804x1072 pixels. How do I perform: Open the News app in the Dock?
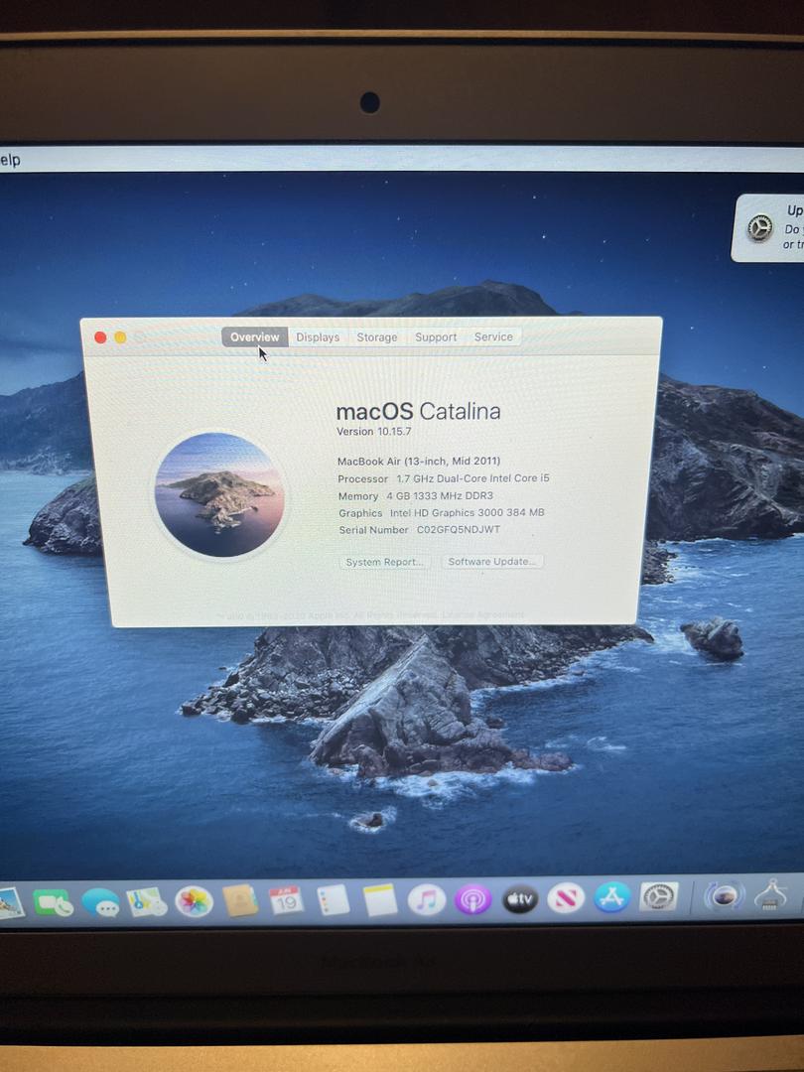coord(566,898)
